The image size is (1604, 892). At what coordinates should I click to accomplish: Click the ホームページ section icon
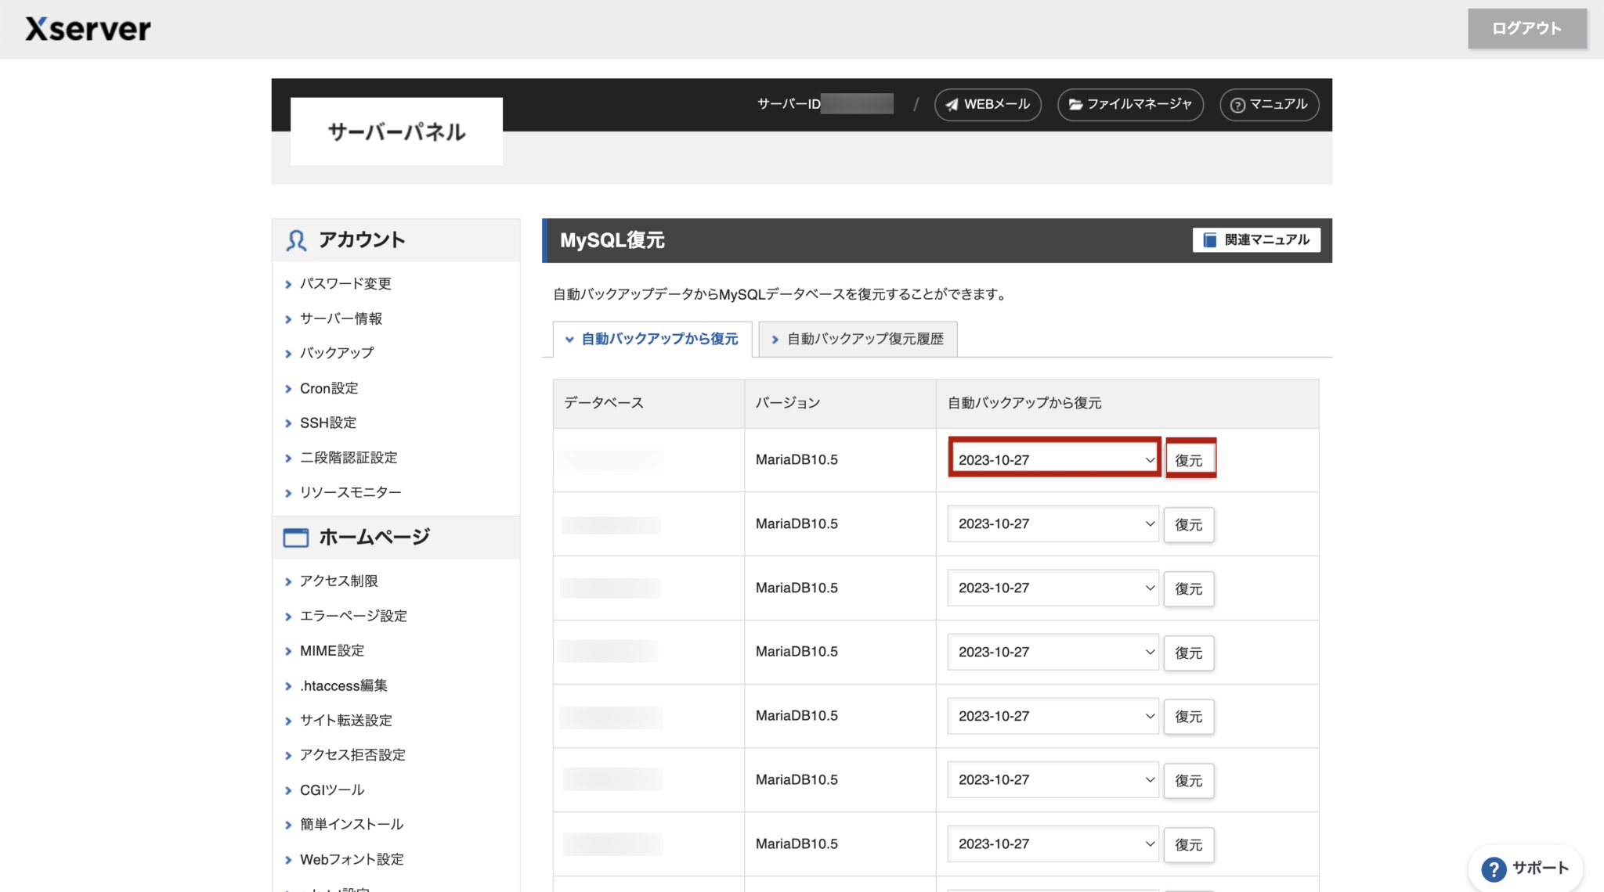[x=294, y=538]
